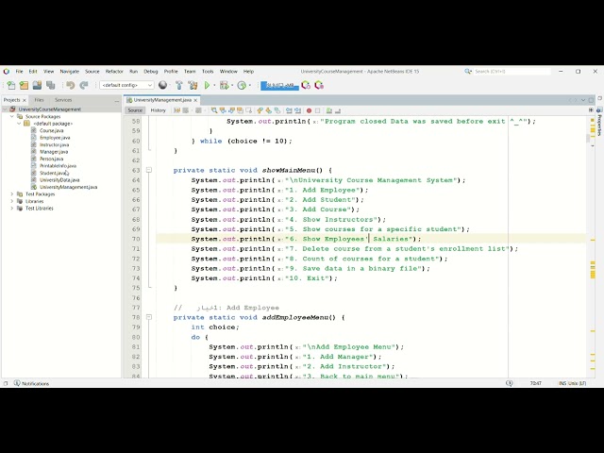Switch to History view button
The image size is (604, 453).
pyautogui.click(x=158, y=110)
